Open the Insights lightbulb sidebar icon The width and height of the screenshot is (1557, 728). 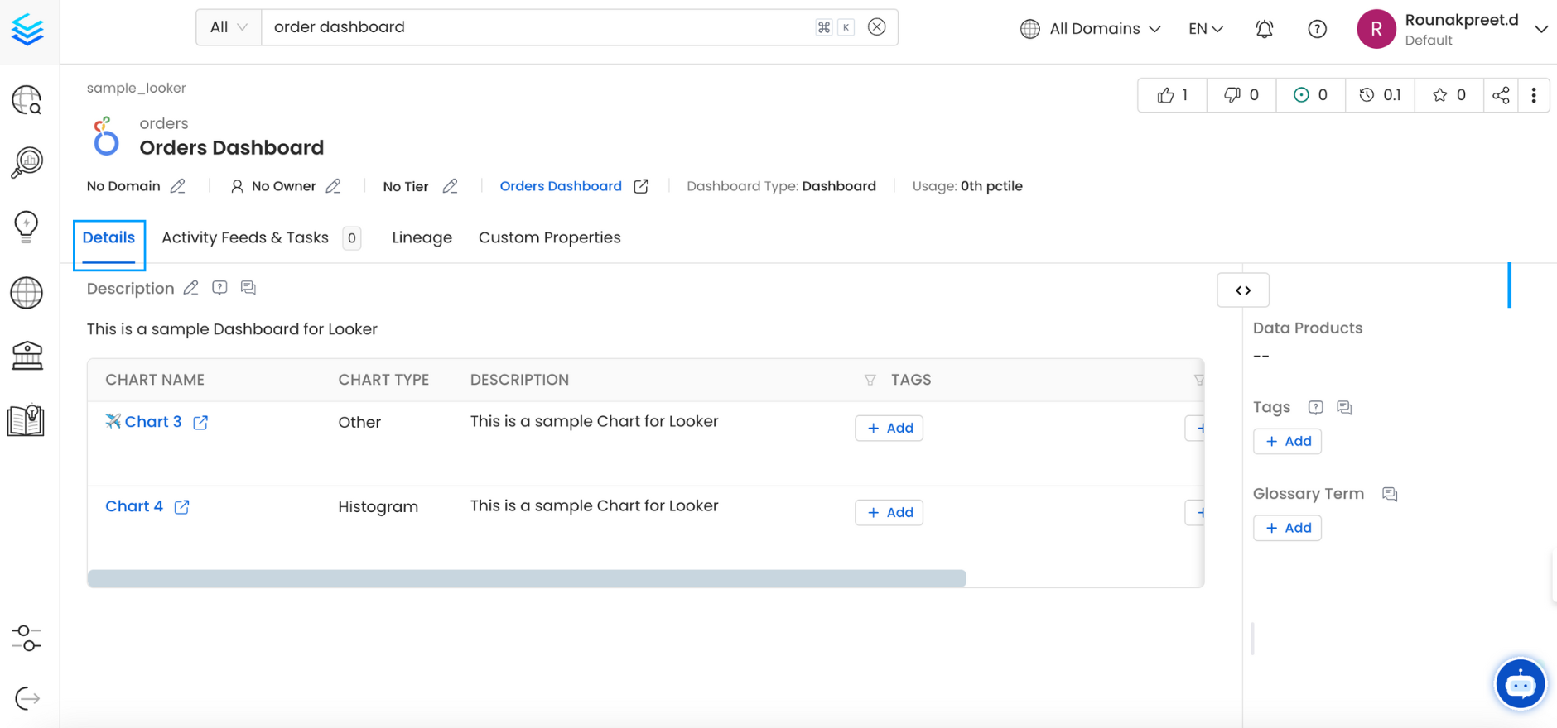(27, 227)
